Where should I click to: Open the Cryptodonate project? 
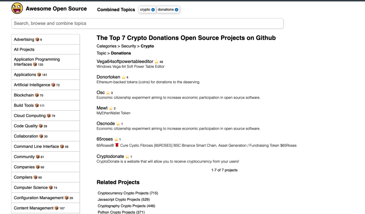tap(110, 156)
